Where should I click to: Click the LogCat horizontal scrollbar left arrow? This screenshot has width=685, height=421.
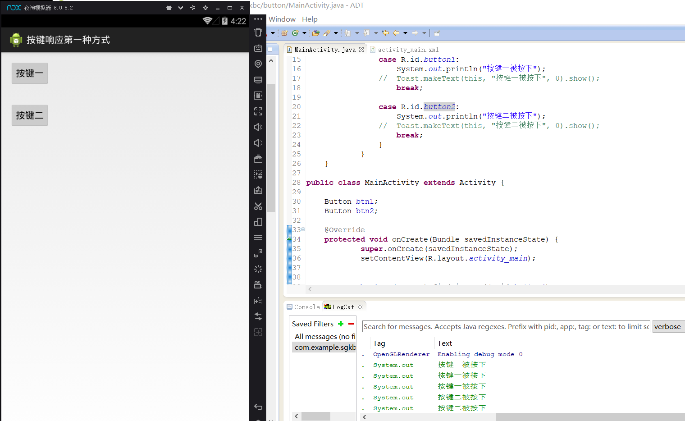[365, 417]
